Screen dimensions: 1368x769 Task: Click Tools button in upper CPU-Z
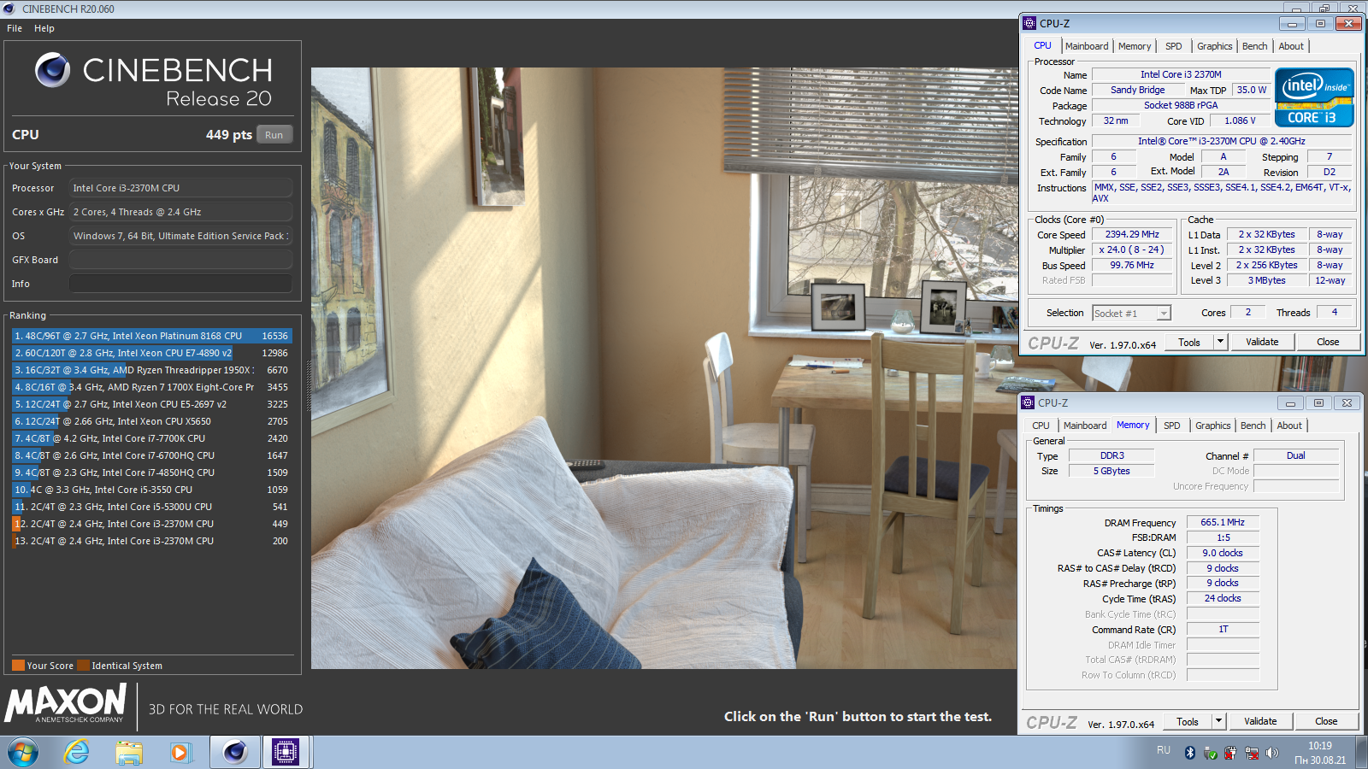tap(1189, 342)
